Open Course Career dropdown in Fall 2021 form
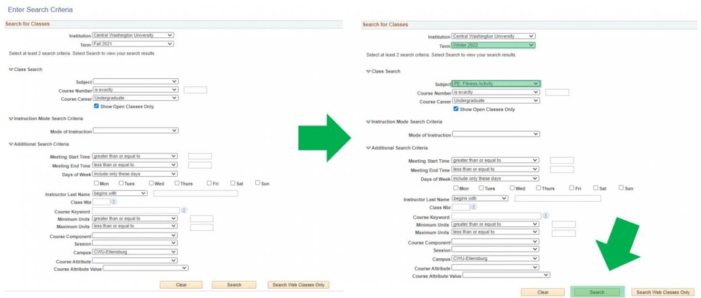Screen dimensions: 701x298 [x=136, y=98]
